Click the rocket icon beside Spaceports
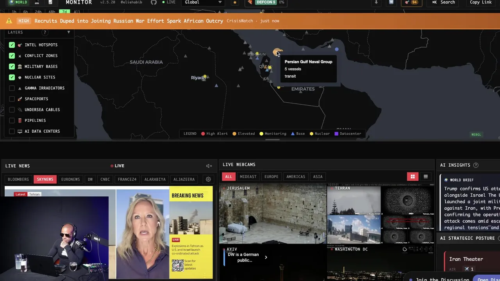Image resolution: width=500 pixels, height=281 pixels. [x=20, y=99]
